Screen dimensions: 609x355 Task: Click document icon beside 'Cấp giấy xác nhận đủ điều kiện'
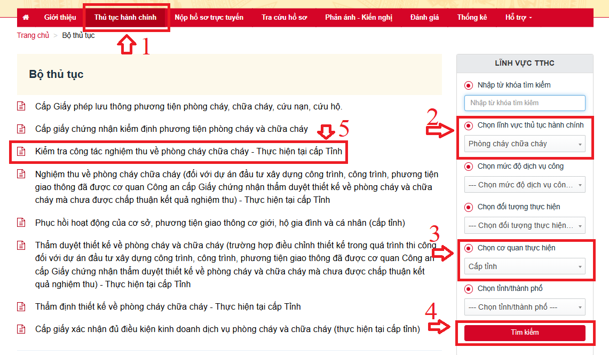click(21, 329)
